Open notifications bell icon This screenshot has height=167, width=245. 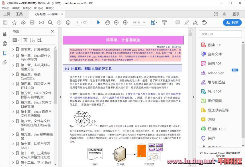click(x=224, y=14)
